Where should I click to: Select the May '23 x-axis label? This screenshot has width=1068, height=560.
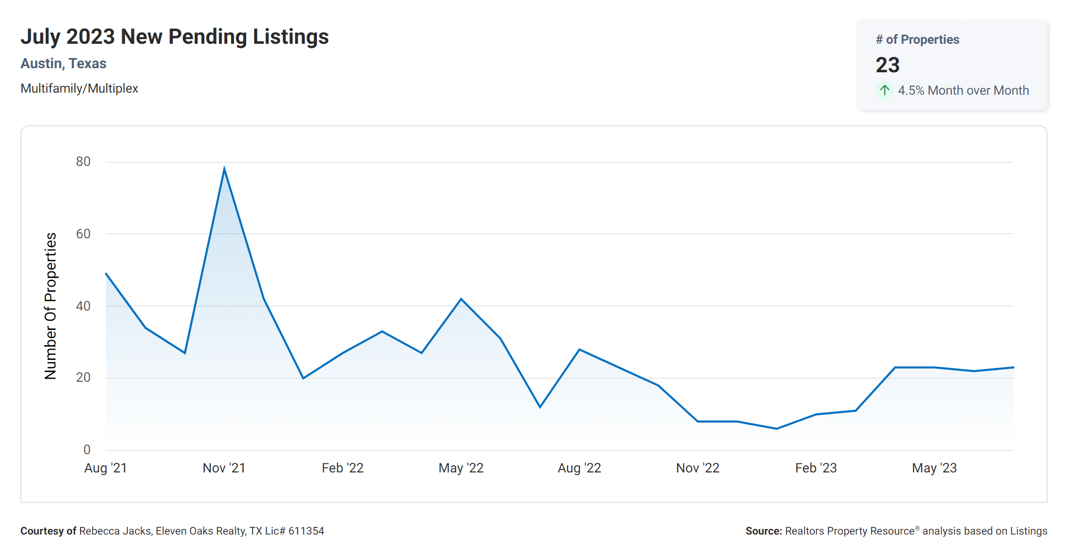(934, 468)
